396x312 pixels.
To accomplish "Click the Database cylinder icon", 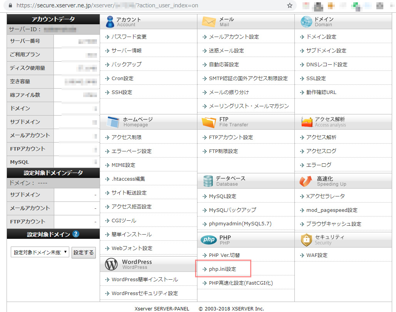I will coord(208,181).
